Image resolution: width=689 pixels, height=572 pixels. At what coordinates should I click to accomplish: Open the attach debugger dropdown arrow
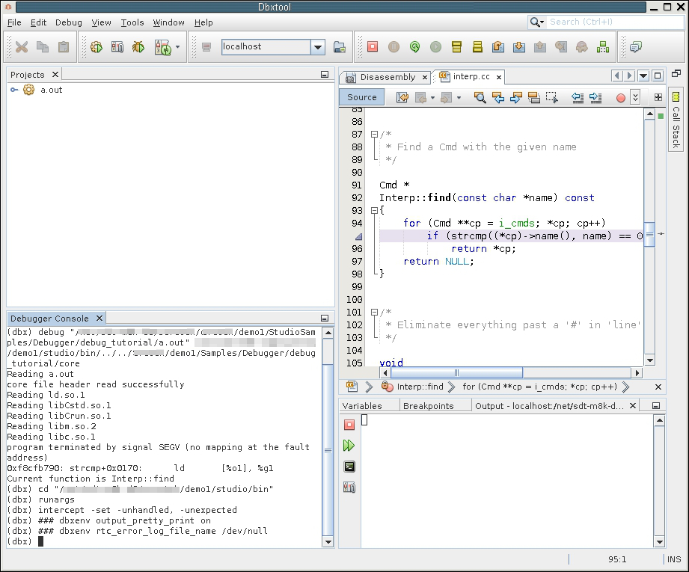[177, 46]
